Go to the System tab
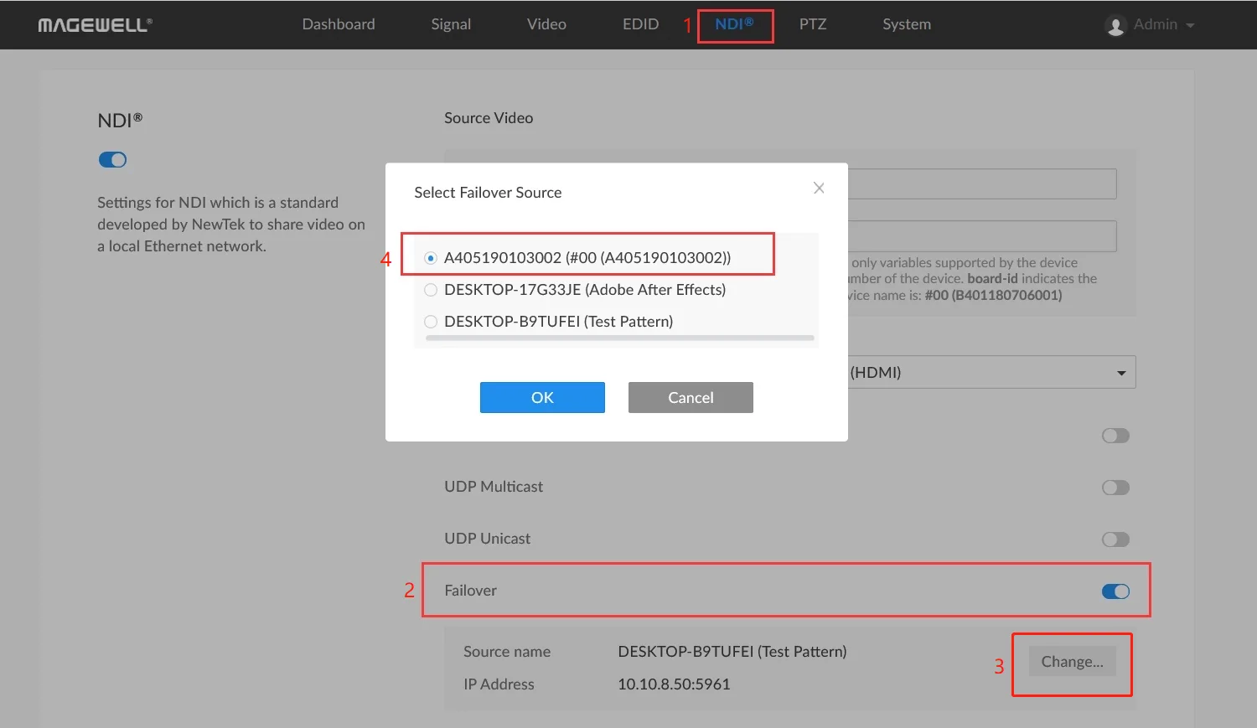 pos(907,24)
